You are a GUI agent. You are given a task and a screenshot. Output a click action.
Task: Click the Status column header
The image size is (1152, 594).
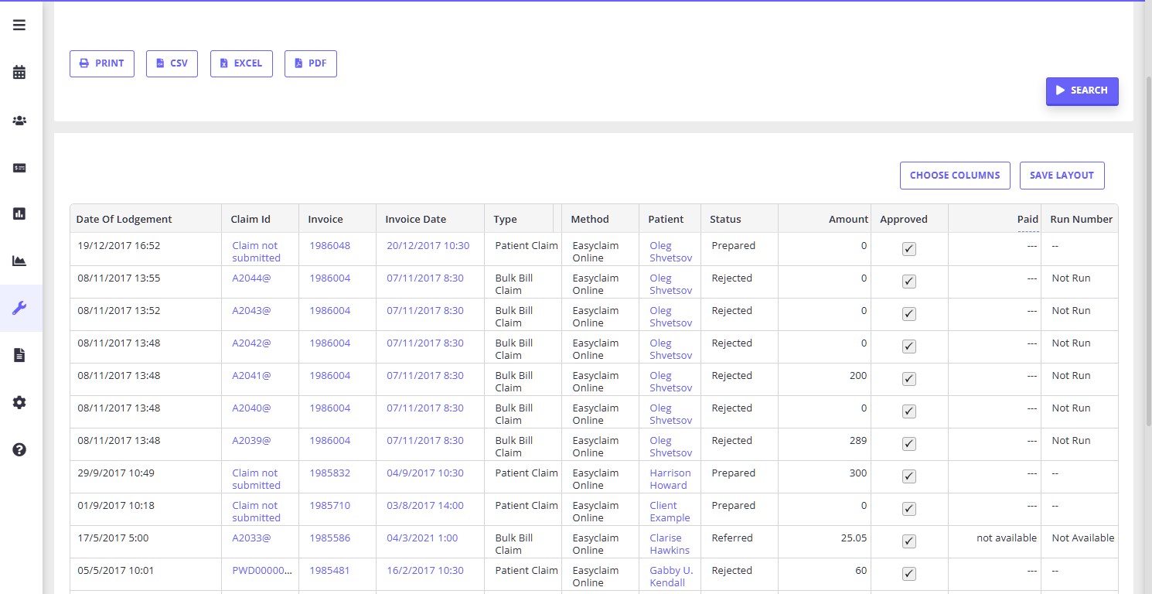(x=725, y=219)
